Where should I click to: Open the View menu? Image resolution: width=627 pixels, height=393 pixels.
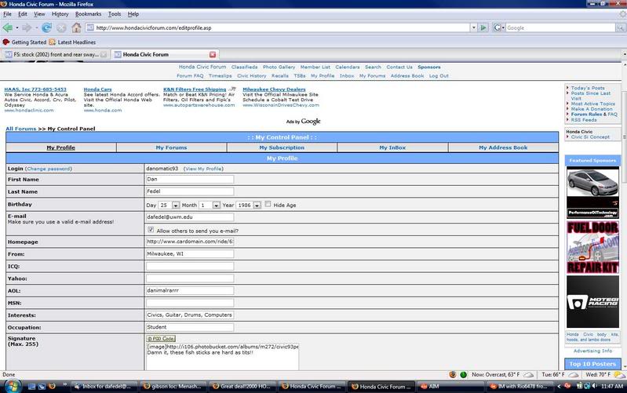click(x=39, y=14)
